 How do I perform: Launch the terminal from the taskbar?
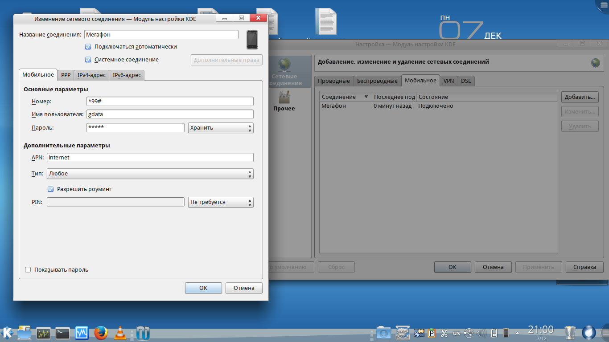click(62, 333)
